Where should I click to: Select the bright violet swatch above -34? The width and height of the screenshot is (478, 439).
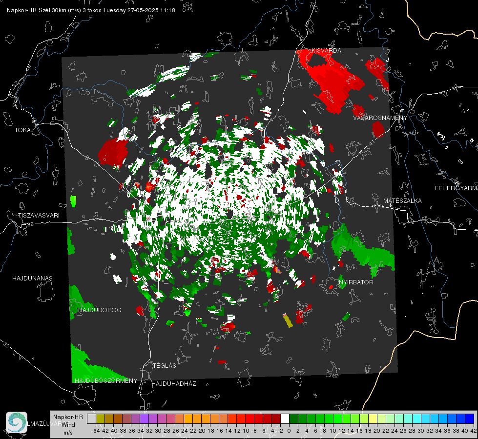(x=144, y=419)
